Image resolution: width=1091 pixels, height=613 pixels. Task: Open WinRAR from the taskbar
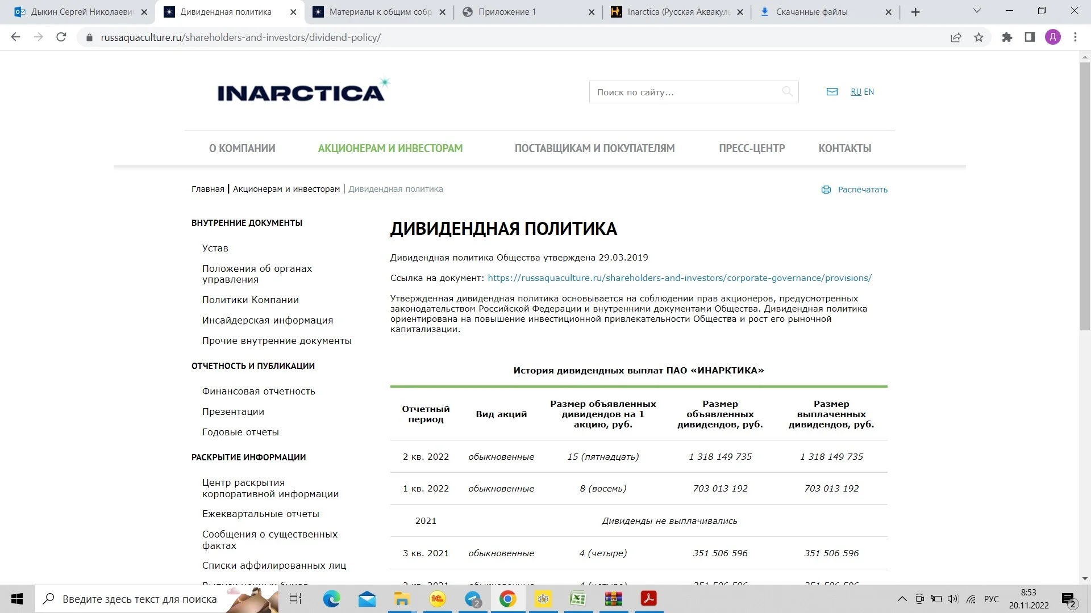pyautogui.click(x=614, y=599)
